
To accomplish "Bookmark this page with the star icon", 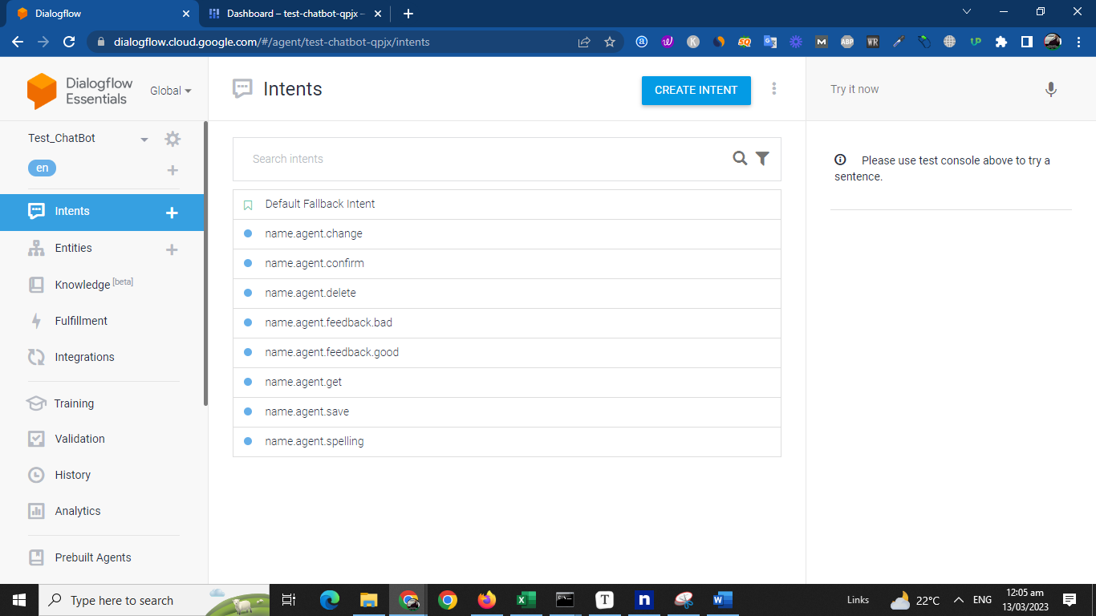I will pyautogui.click(x=610, y=42).
